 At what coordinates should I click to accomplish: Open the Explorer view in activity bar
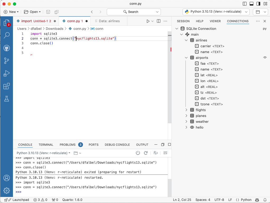(7, 23)
